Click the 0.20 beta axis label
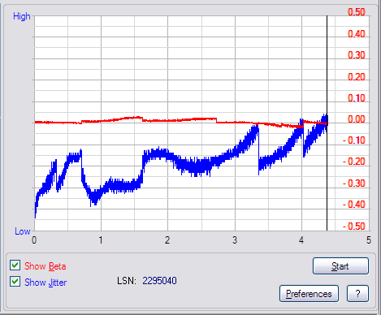The height and width of the screenshot is (315, 381). pyautogui.click(x=357, y=77)
